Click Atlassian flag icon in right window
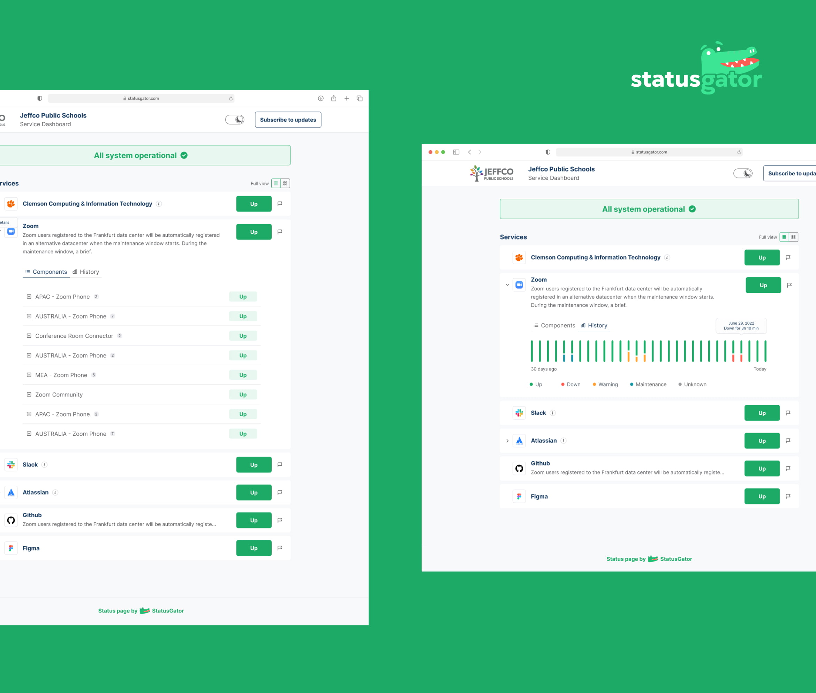Viewport: 816px width, 693px height. [x=788, y=441]
